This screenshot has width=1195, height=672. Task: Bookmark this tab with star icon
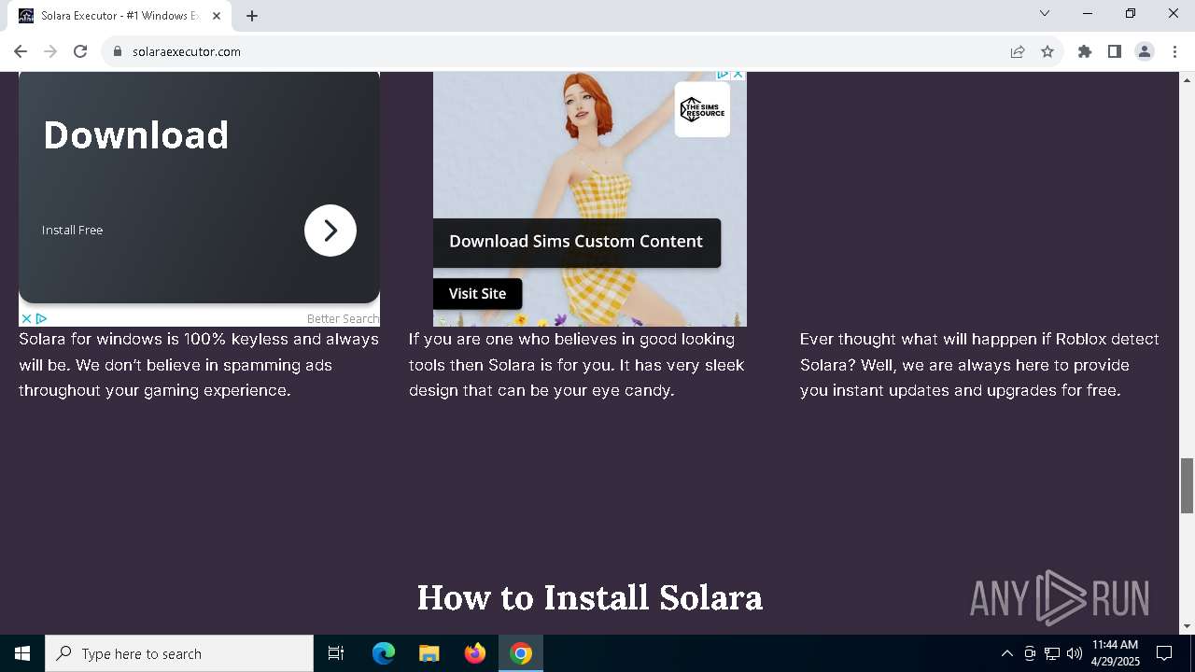pyautogui.click(x=1047, y=51)
